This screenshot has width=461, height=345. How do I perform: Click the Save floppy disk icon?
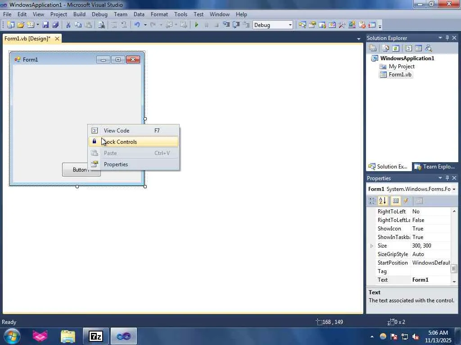coord(45,25)
